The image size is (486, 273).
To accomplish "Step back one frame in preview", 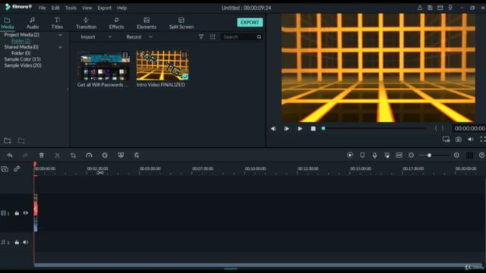I will (x=273, y=128).
